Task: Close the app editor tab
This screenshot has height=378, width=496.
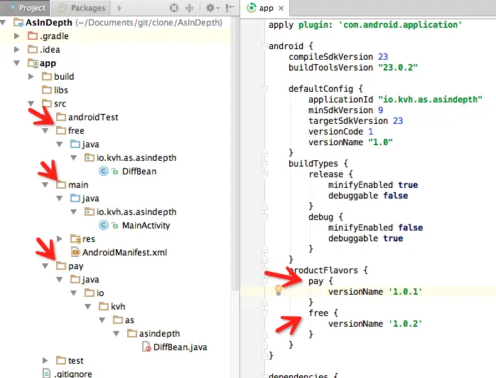Action: coord(281,9)
